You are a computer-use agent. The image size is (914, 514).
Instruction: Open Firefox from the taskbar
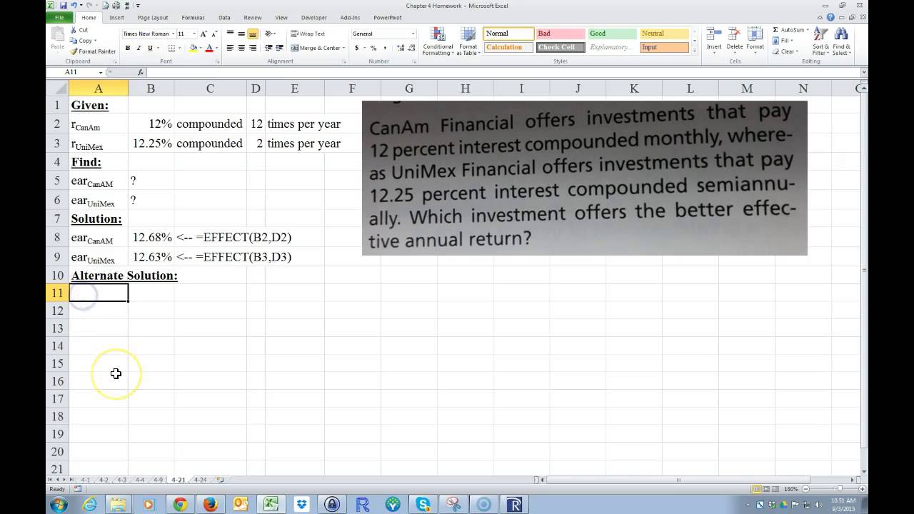[210, 504]
